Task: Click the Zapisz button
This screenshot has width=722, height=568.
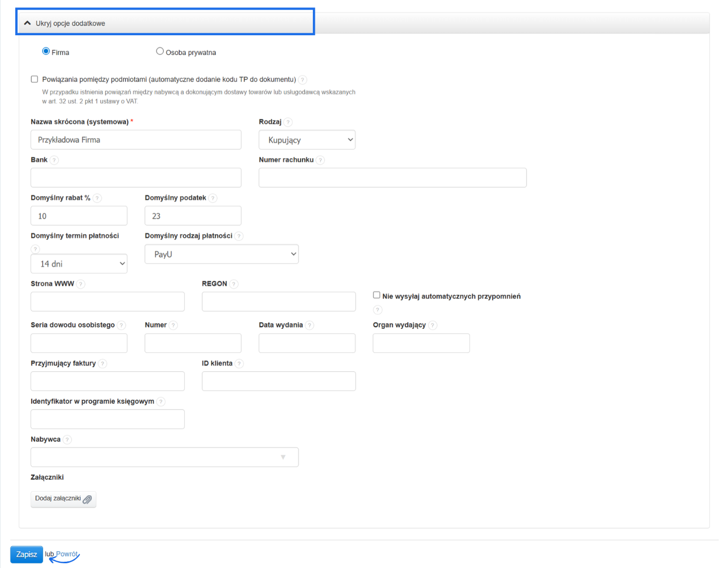Action: click(x=26, y=554)
